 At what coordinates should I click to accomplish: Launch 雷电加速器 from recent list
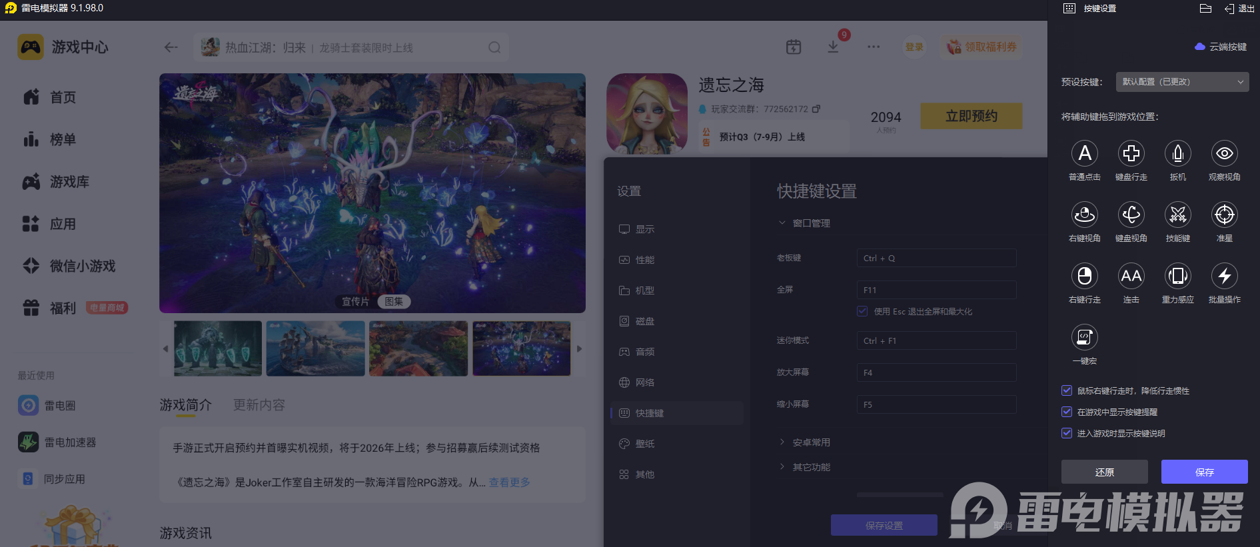click(57, 442)
